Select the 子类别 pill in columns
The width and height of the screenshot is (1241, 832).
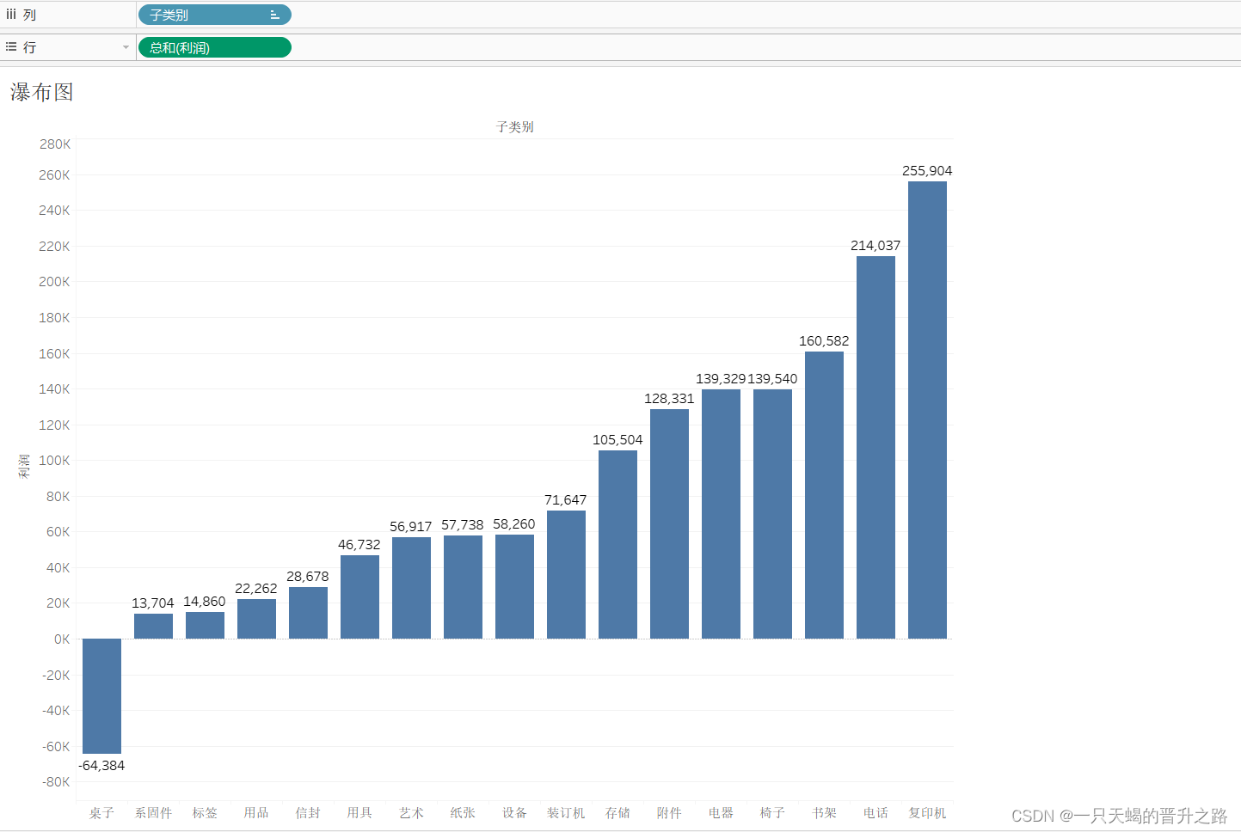215,15
